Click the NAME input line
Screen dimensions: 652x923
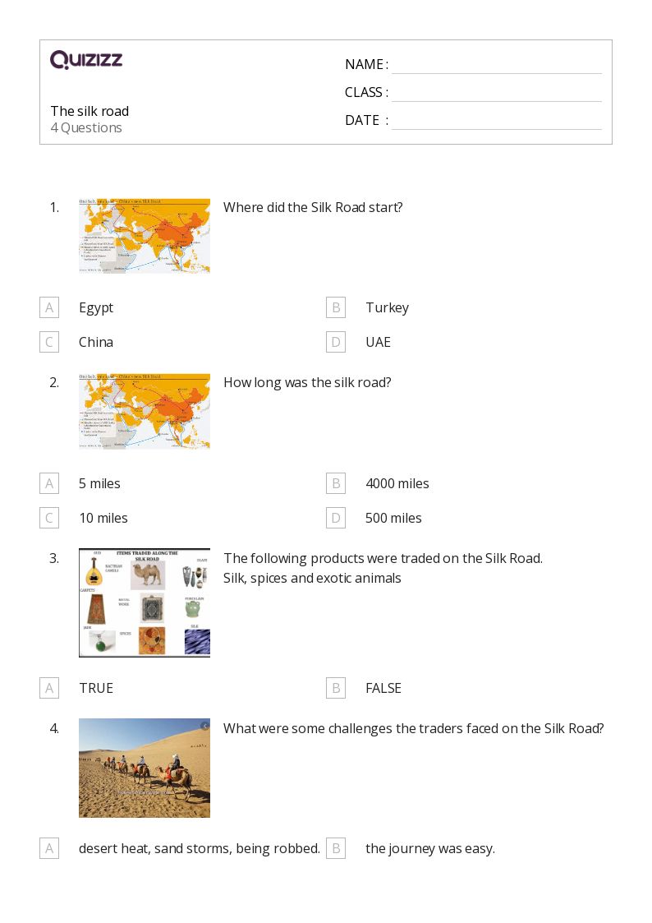click(x=497, y=66)
